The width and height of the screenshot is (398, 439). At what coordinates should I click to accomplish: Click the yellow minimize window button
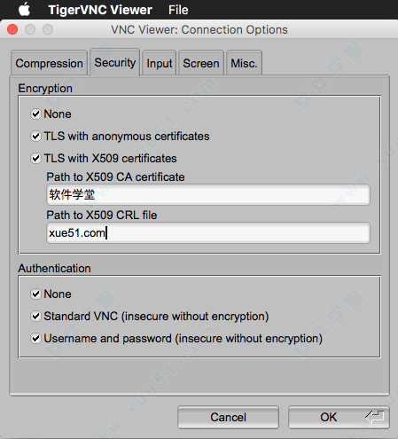pyautogui.click(x=30, y=29)
